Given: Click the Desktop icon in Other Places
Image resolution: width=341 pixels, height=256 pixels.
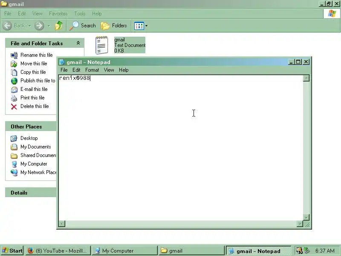Looking at the screenshot, I should (x=14, y=138).
